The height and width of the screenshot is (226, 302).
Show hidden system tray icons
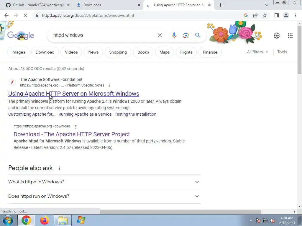tap(251, 220)
